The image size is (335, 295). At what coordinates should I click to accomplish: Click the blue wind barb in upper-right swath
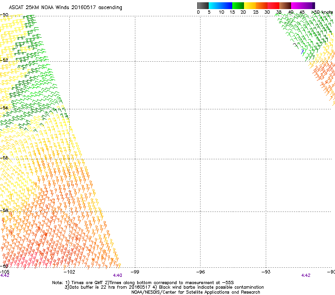click(x=302, y=51)
